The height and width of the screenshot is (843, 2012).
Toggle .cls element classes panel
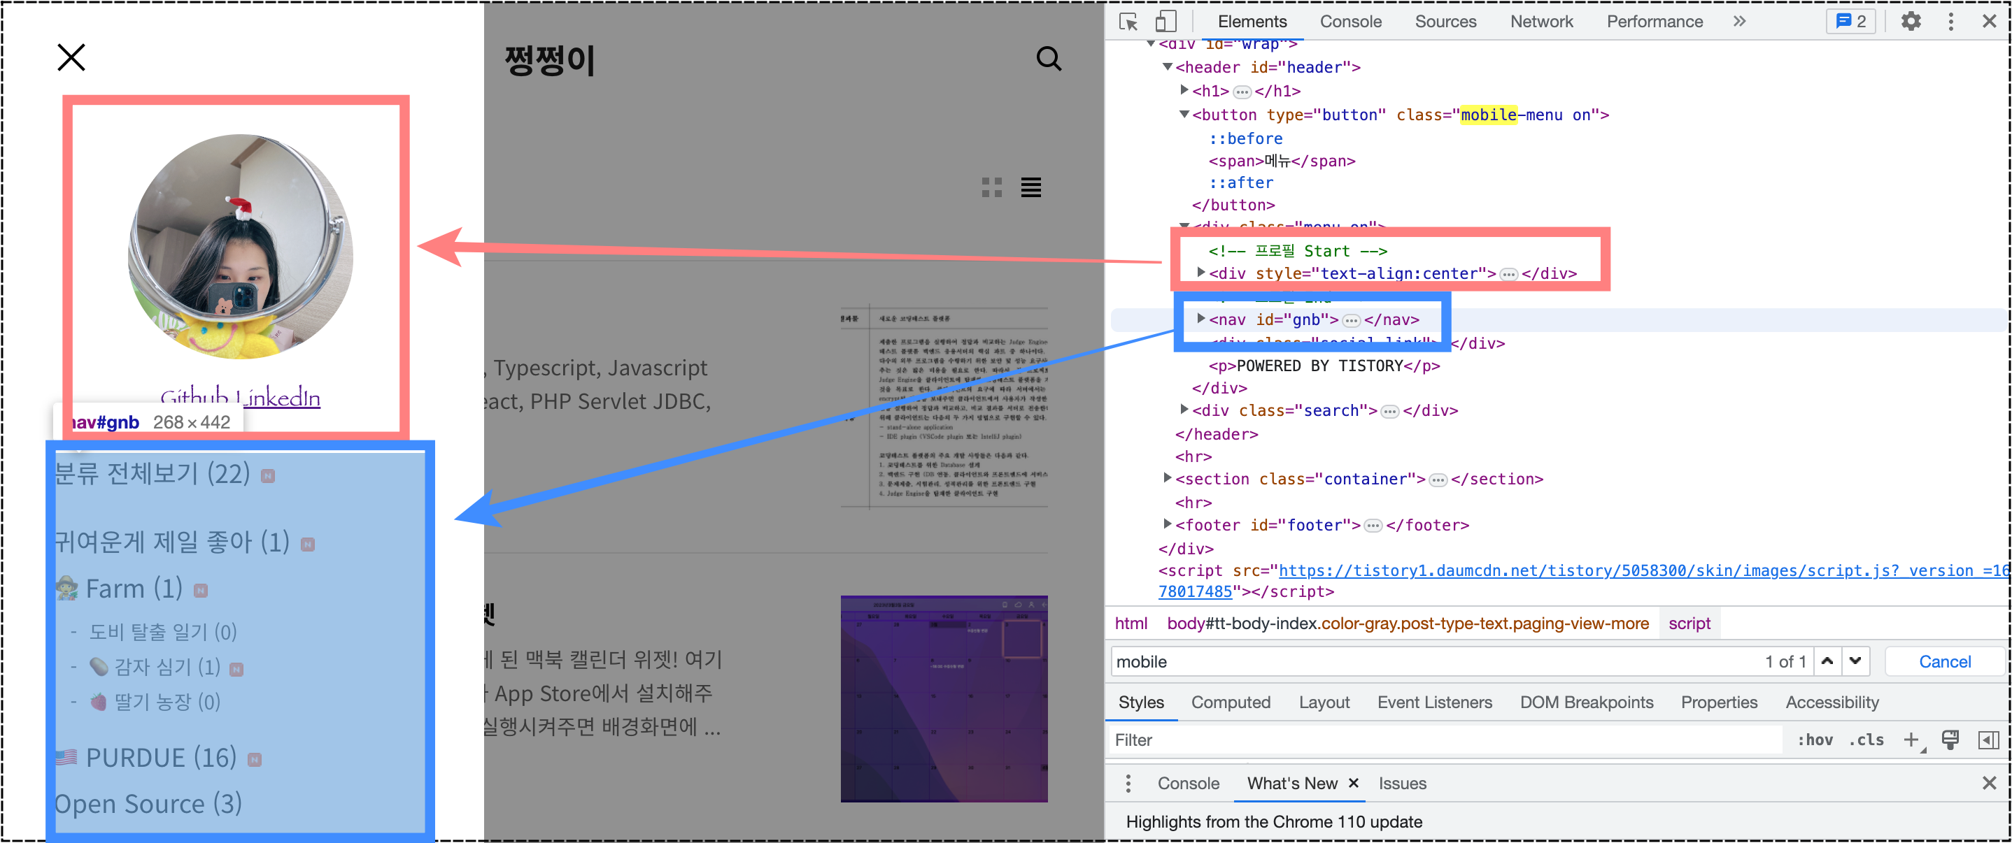click(x=1866, y=739)
